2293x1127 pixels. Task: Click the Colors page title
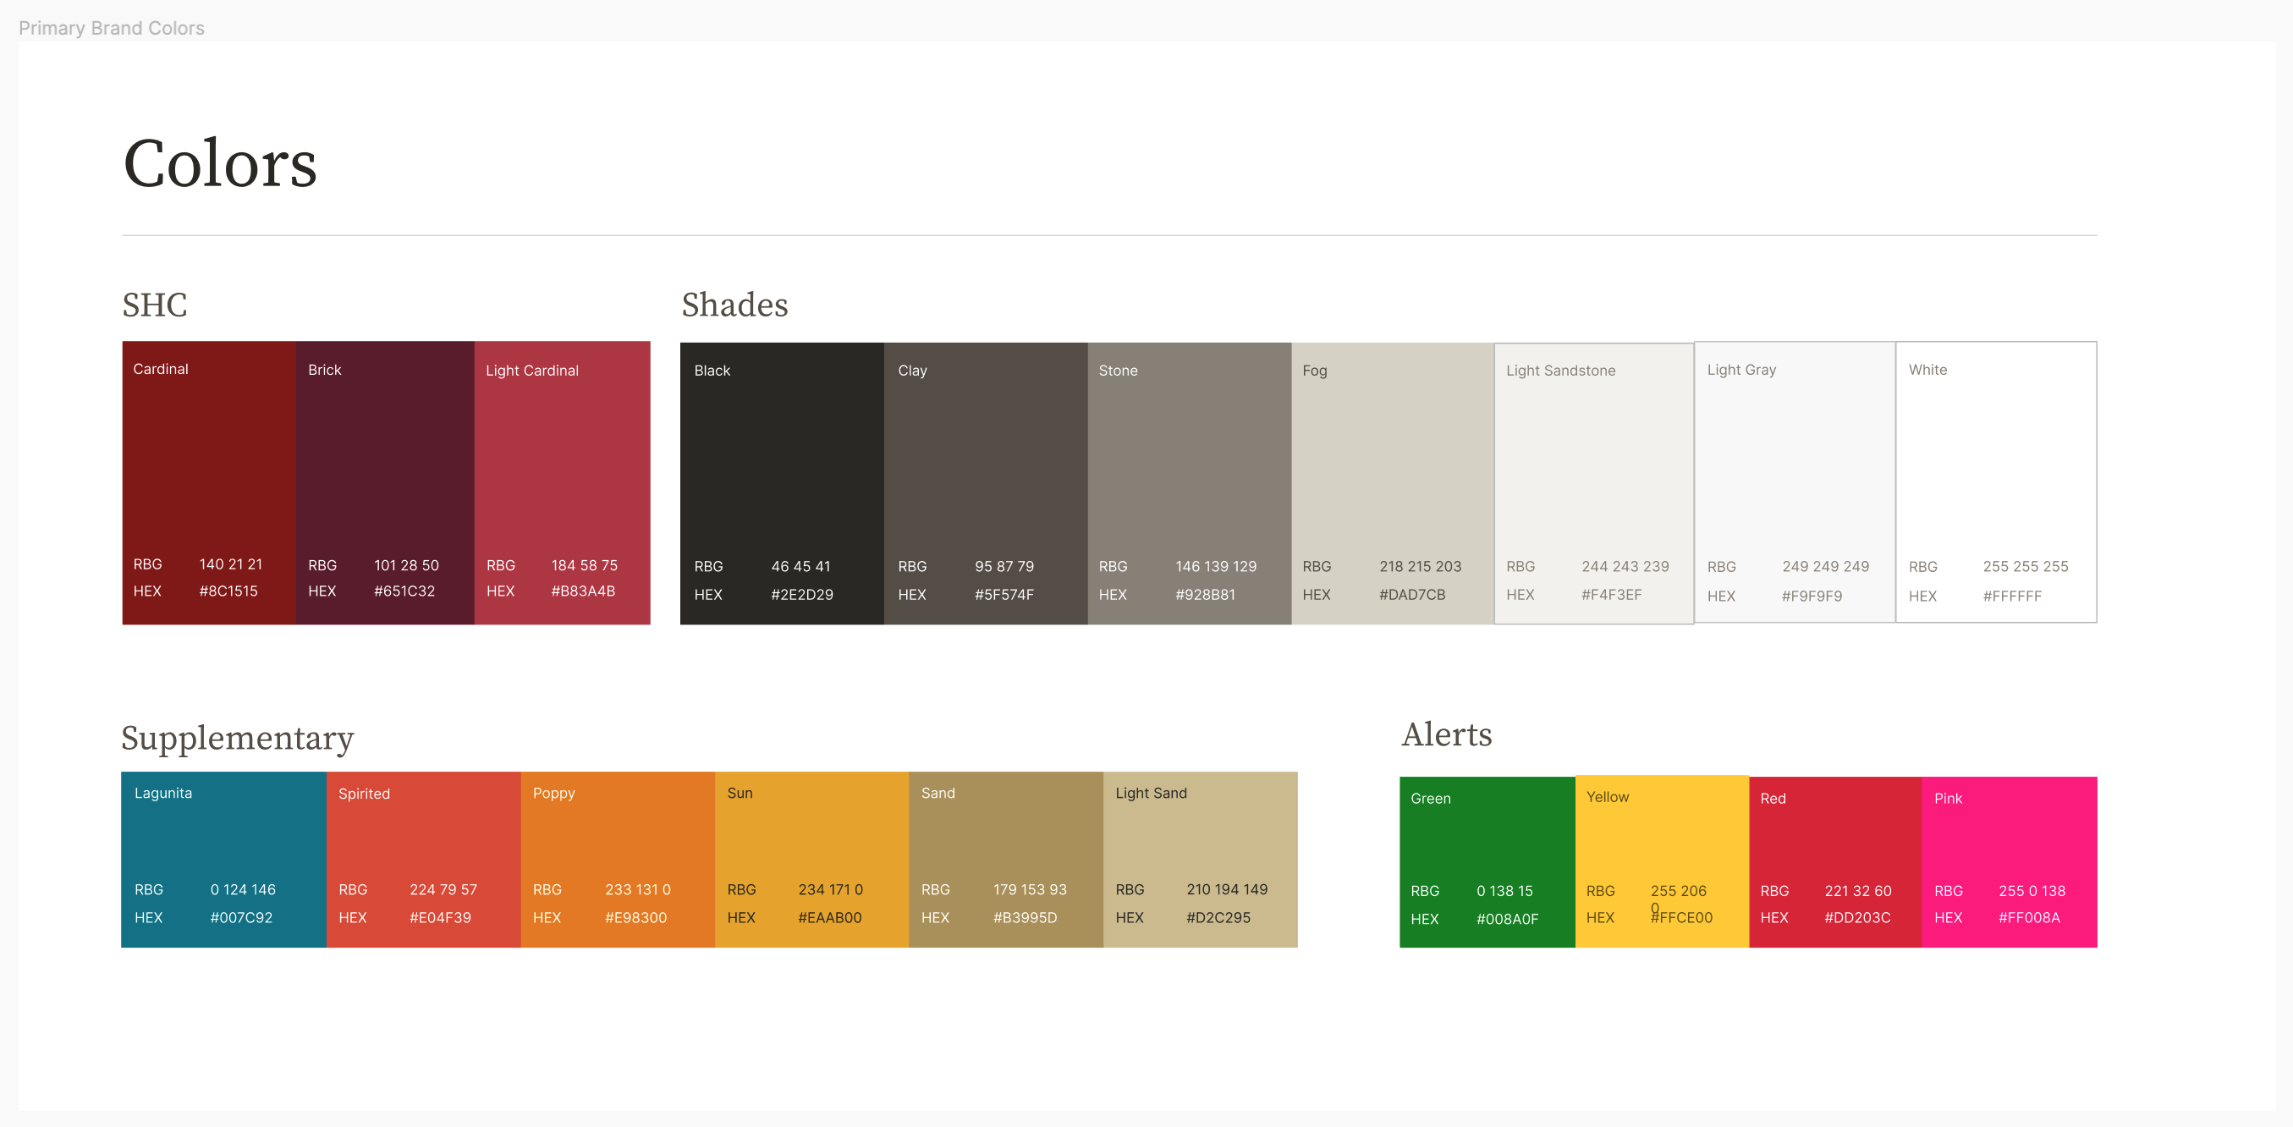tap(220, 163)
